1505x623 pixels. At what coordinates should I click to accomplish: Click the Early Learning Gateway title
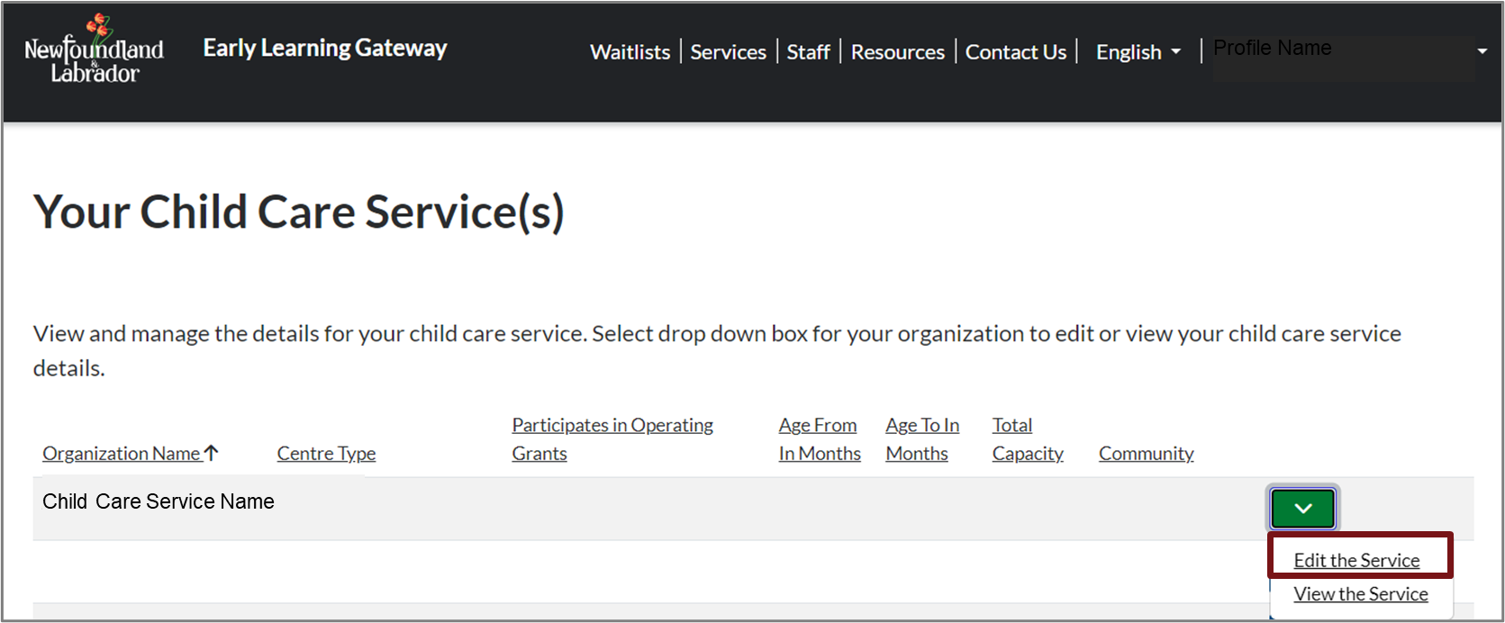pos(324,49)
